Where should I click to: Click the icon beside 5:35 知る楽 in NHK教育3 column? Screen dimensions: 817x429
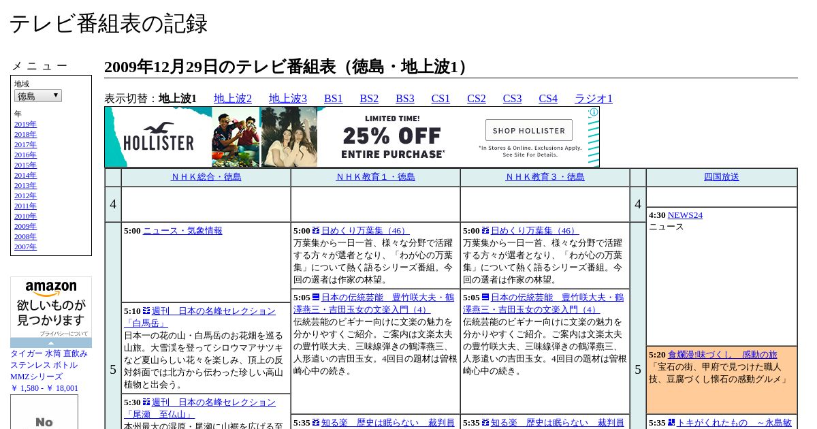(x=485, y=423)
